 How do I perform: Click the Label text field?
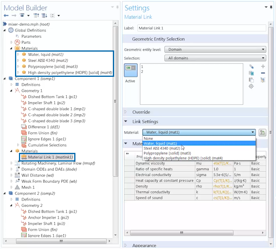201,28
